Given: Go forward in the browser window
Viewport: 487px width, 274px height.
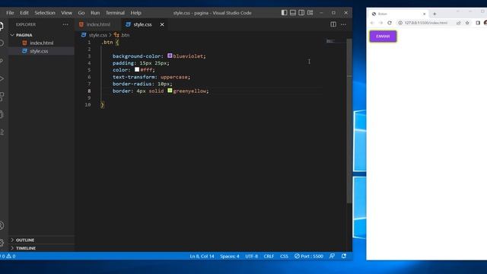Looking at the screenshot, I should tap(380, 23).
